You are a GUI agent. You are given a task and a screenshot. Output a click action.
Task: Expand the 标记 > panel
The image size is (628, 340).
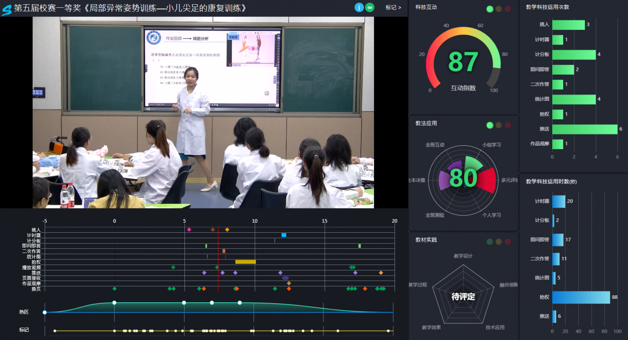coord(393,7)
